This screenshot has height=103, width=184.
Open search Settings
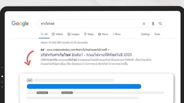tap(145, 34)
